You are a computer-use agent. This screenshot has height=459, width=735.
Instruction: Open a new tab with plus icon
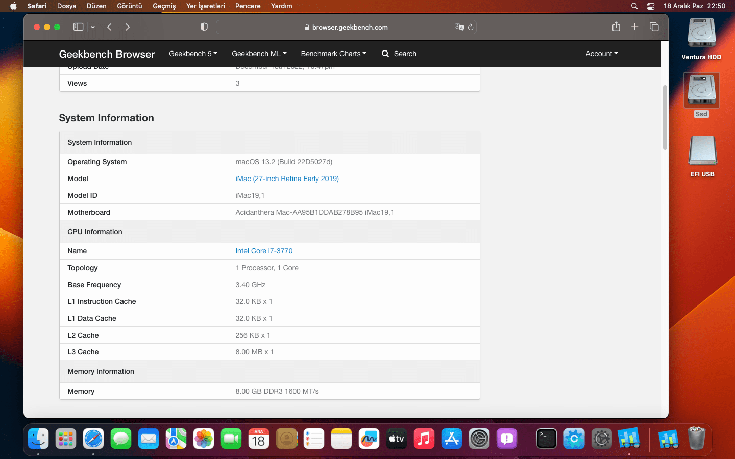click(x=634, y=27)
